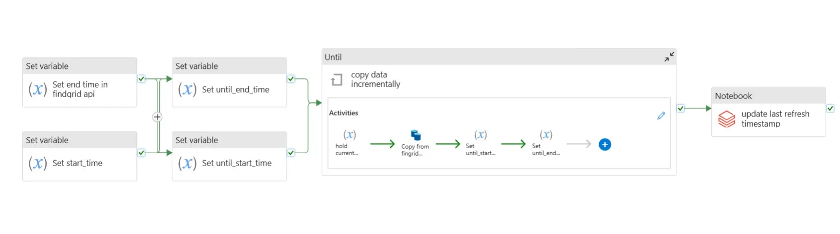Viewport: 840px width, 234px height.
Task: Select the 'Set end time in findgrid api' label
Action: click(x=80, y=89)
